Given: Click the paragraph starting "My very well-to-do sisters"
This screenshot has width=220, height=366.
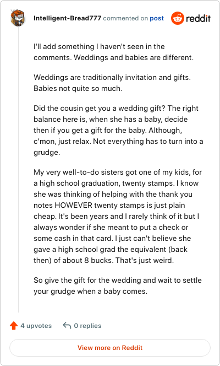Looking at the screenshot, I should point(117,217).
